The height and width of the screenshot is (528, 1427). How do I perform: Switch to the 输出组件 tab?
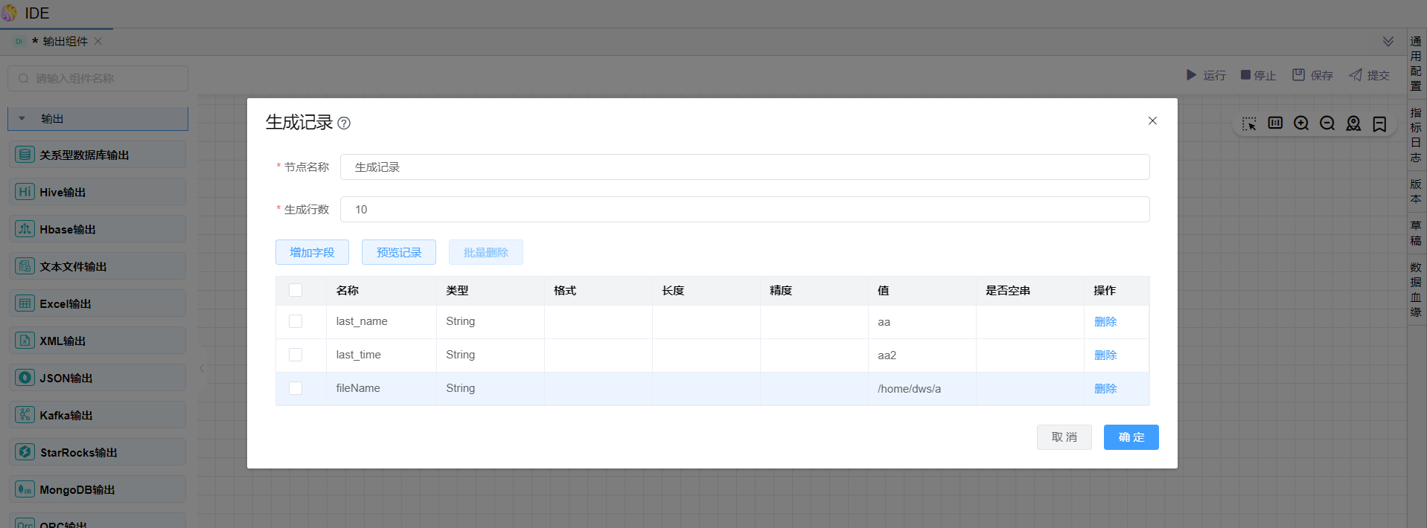coord(65,42)
